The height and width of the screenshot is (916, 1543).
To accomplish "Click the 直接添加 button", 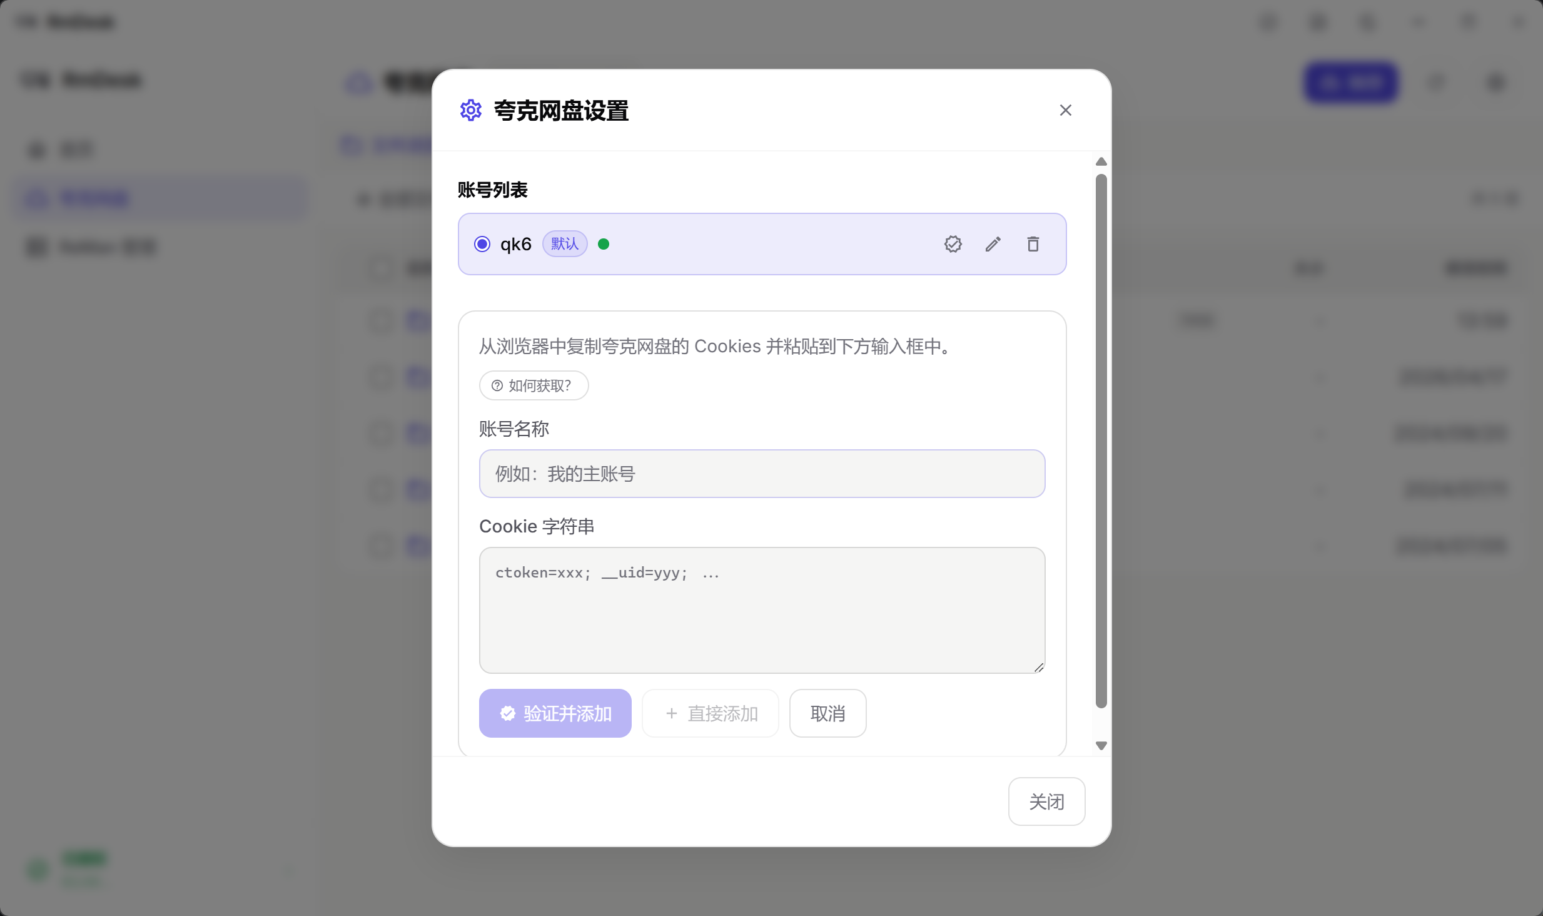I will (710, 713).
